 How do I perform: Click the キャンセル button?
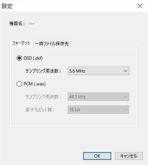[x=129, y=156]
